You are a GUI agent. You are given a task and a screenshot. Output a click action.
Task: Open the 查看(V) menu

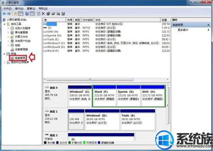pyautogui.click(x=31, y=8)
